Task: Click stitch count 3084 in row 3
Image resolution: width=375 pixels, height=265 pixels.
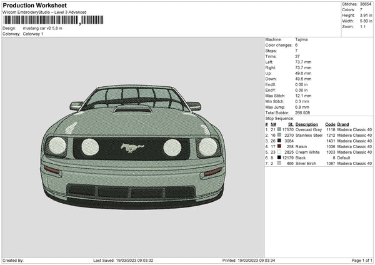Action: 289,141
